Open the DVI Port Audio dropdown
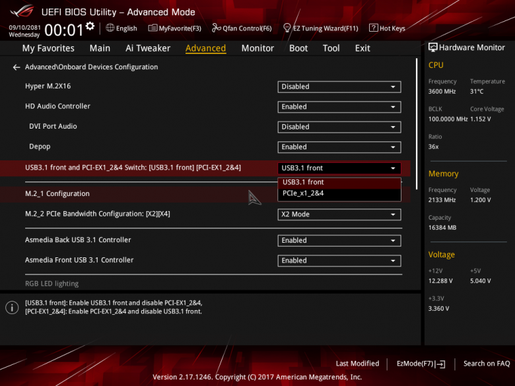 (x=339, y=127)
